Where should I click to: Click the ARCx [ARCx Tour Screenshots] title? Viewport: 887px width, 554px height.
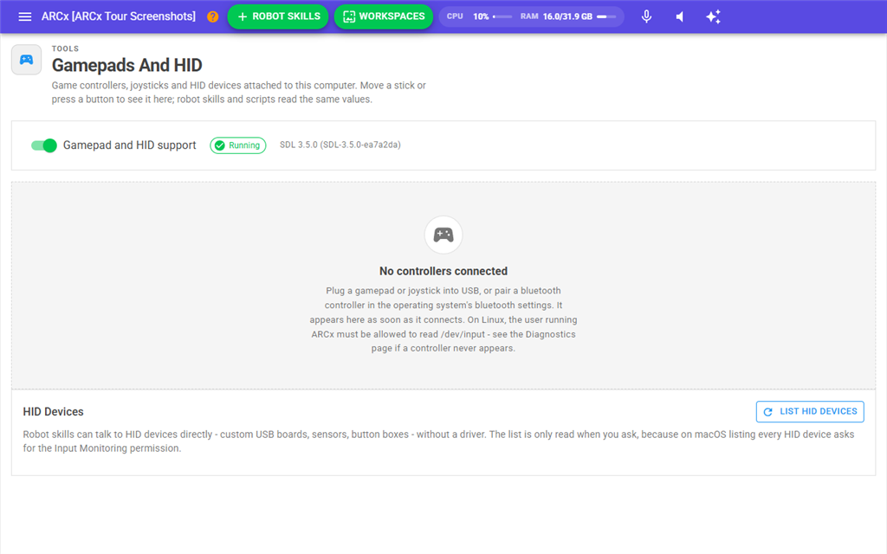[118, 16]
